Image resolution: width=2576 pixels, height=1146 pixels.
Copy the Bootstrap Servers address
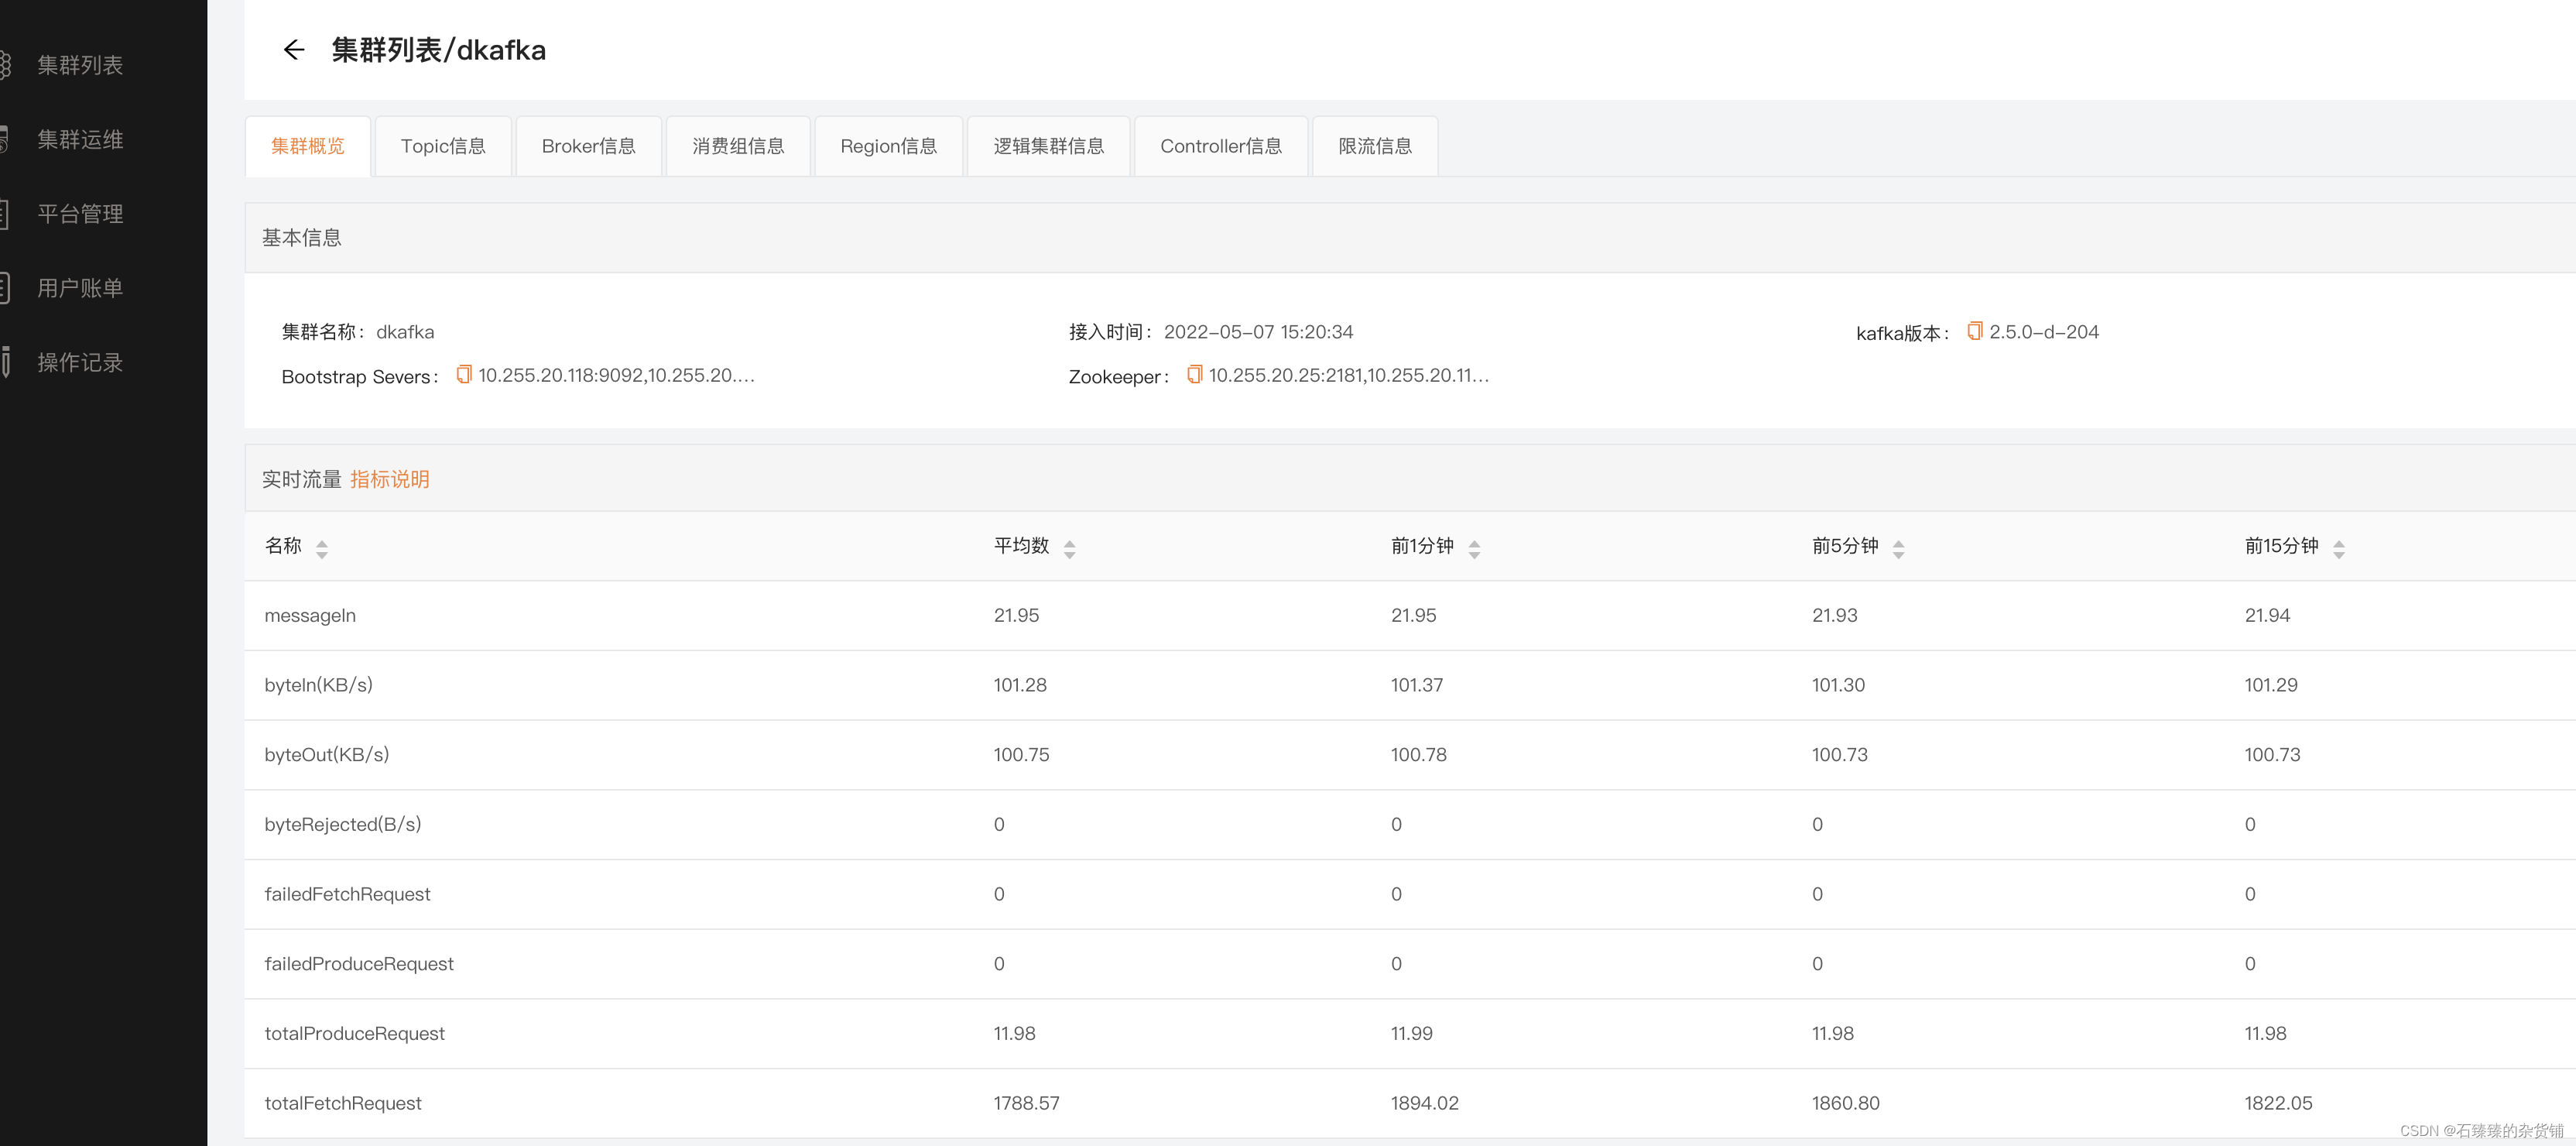pyautogui.click(x=464, y=374)
